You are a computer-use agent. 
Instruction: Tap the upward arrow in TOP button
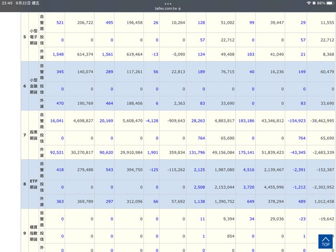[x=325, y=238]
